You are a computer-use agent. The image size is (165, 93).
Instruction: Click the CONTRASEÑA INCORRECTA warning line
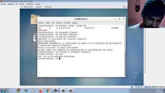coord(80,43)
